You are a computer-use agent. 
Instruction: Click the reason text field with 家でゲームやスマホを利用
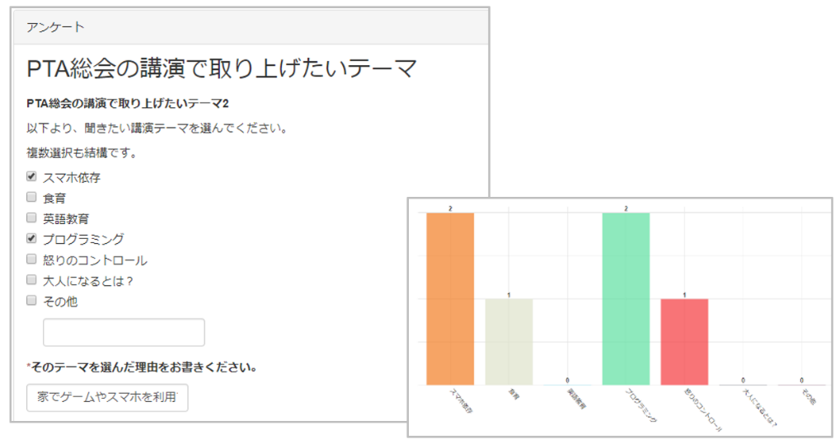click(107, 397)
